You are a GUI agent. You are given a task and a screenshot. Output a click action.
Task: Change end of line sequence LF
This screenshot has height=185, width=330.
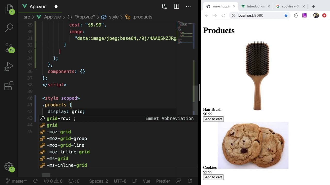click(135, 181)
